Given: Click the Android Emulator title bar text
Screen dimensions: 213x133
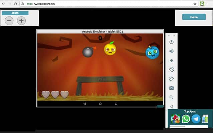Looking at the screenshot, I should click(102, 32).
